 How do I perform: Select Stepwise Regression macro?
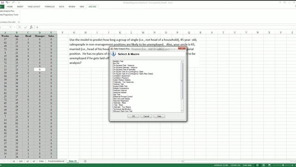[x=121, y=101]
